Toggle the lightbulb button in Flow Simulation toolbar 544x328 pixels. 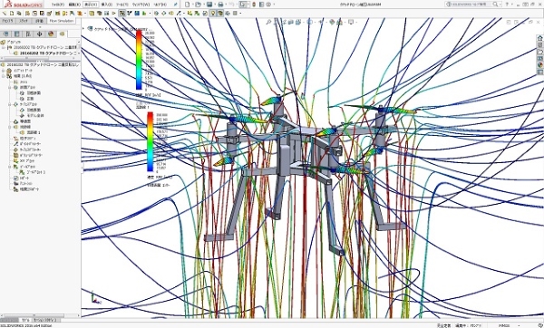(x=213, y=14)
